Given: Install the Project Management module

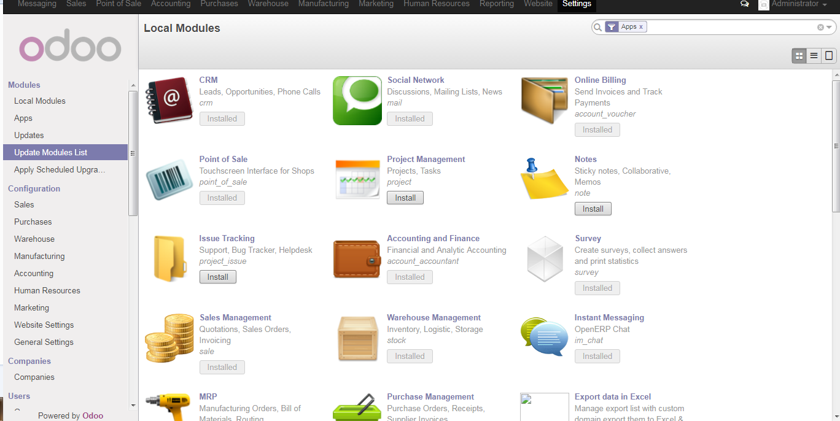Looking at the screenshot, I should pyautogui.click(x=405, y=198).
